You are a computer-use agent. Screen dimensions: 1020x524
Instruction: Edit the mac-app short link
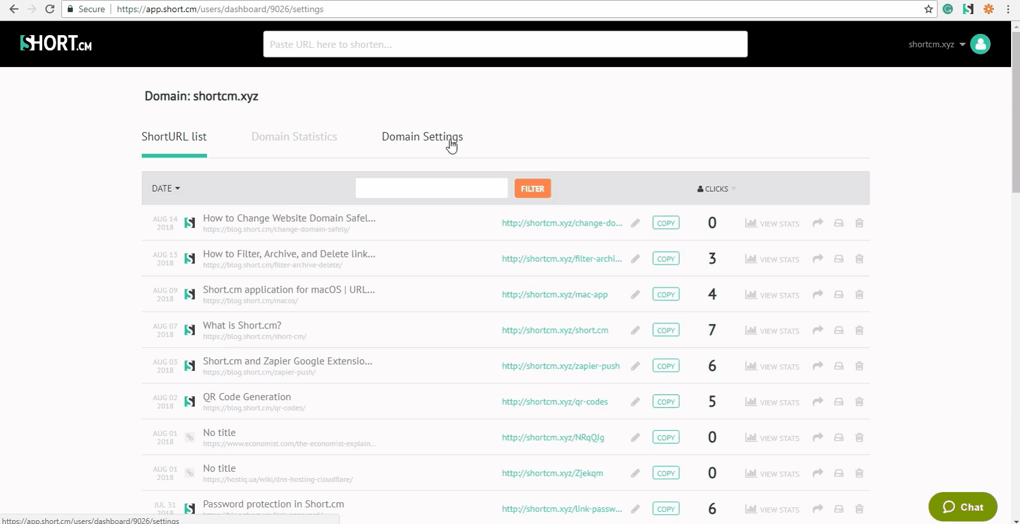coord(635,295)
